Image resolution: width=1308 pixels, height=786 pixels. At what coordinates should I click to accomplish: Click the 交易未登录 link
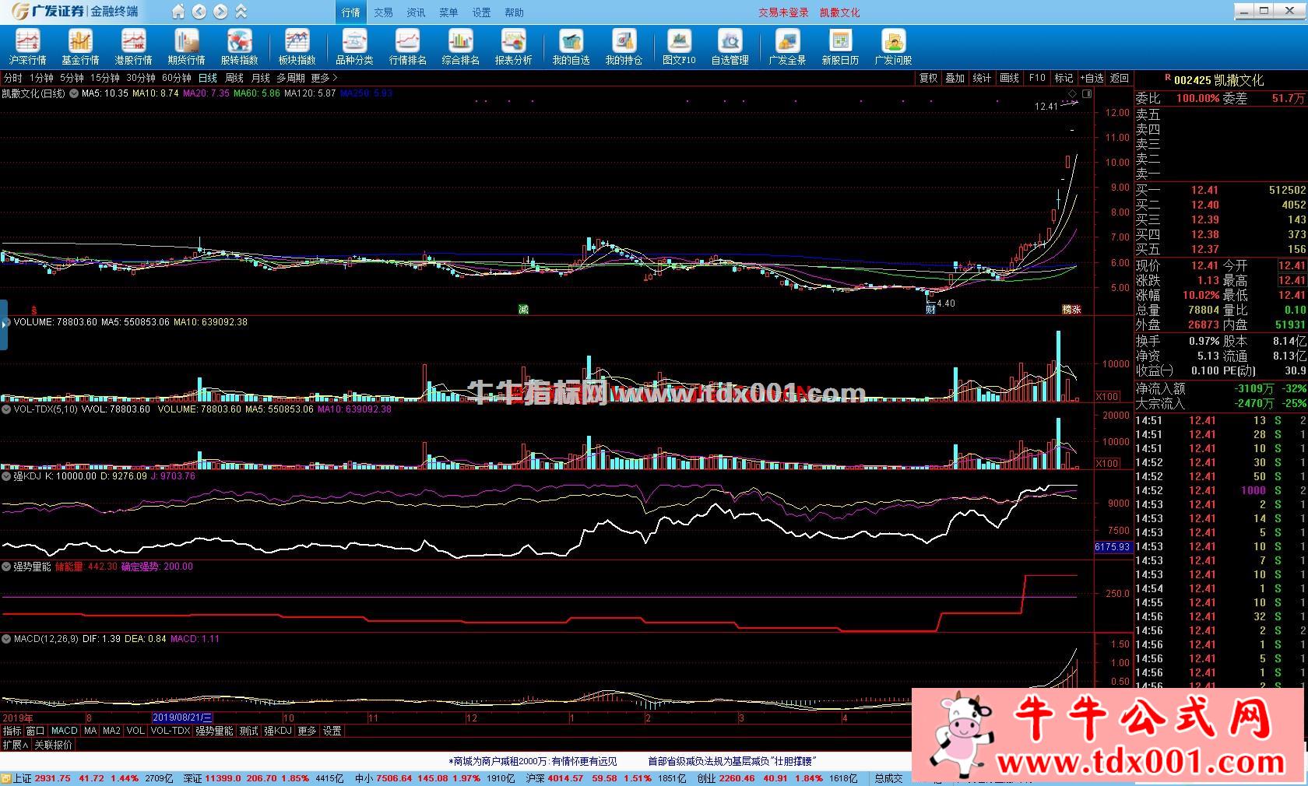(783, 12)
